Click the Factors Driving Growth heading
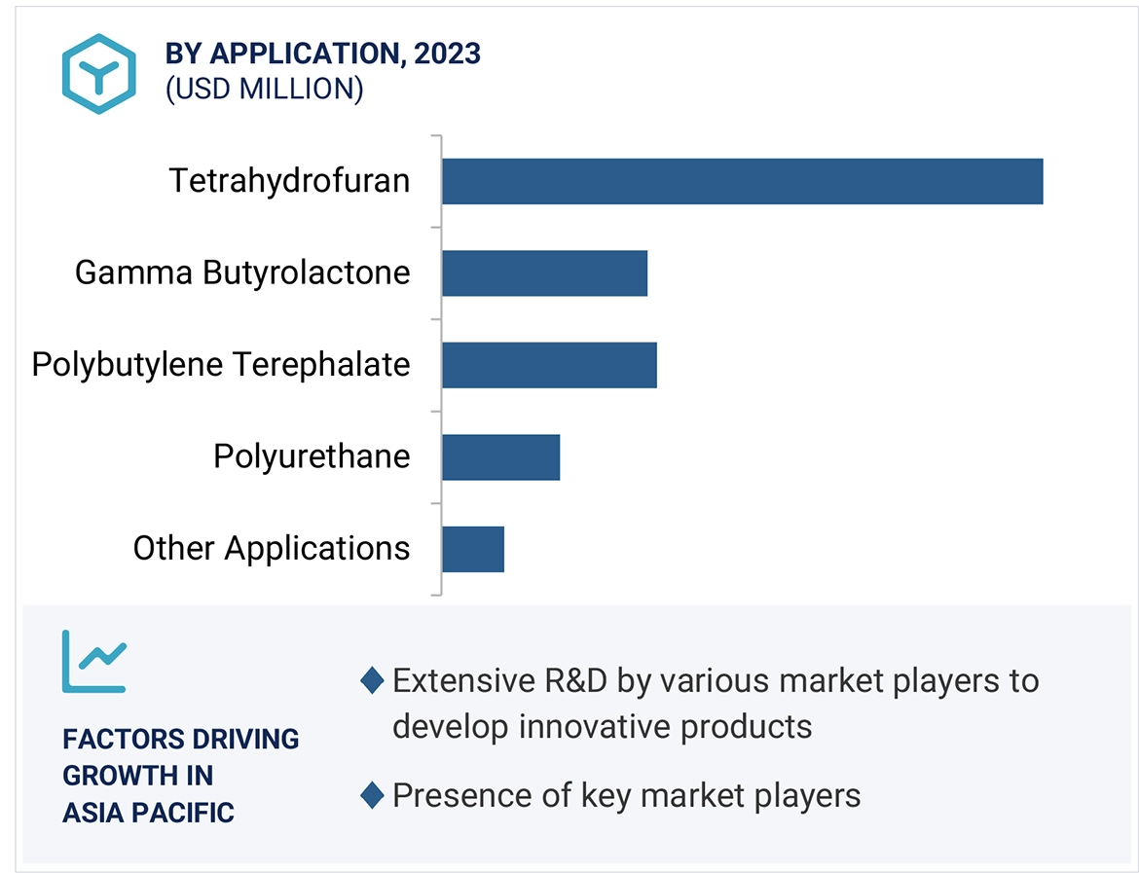 pos(181,776)
